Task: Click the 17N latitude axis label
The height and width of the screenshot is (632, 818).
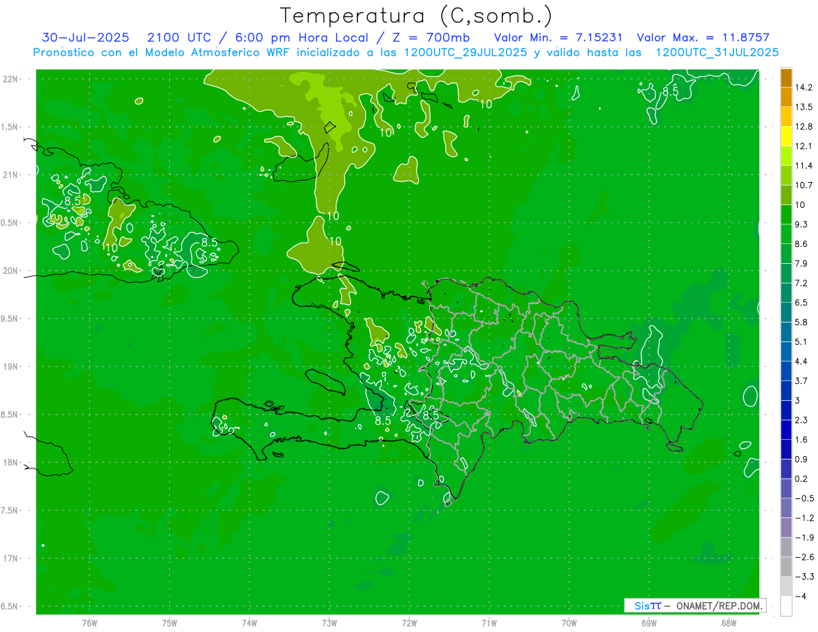Action: click(10, 558)
